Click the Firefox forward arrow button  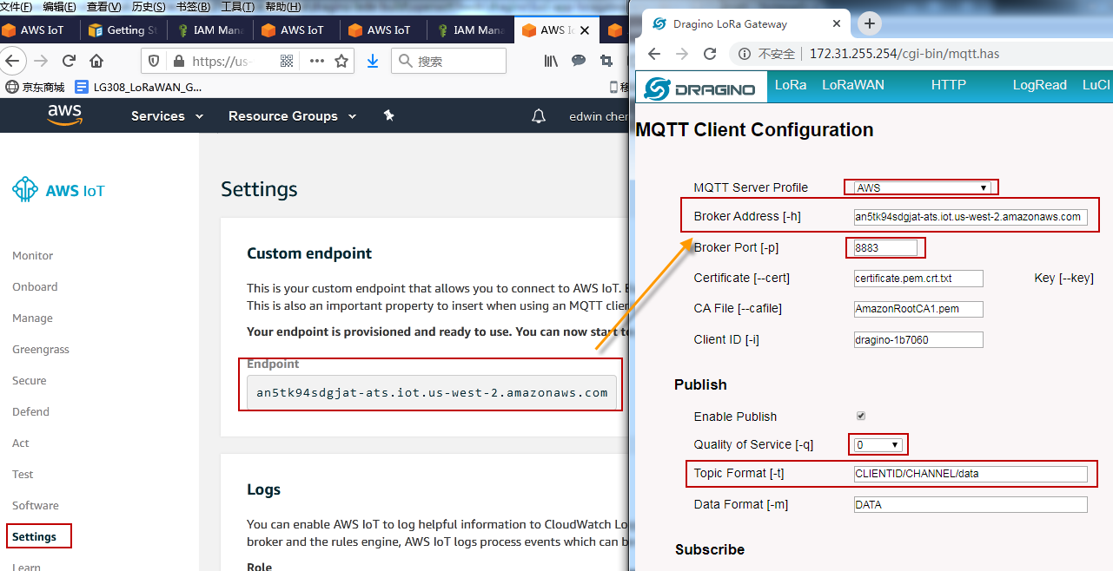tap(40, 61)
